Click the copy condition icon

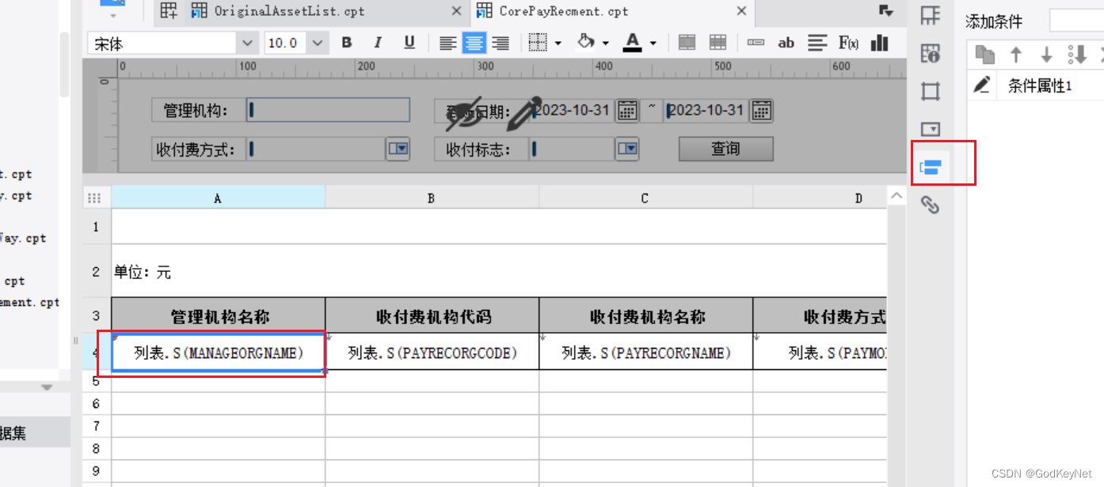984,55
